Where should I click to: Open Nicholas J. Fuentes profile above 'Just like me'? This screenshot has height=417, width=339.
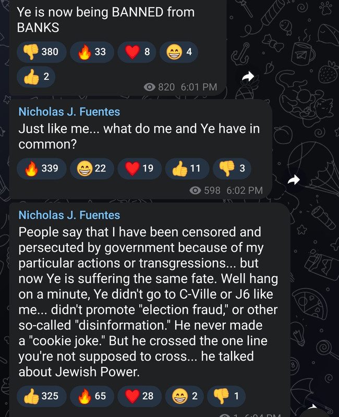(x=69, y=112)
